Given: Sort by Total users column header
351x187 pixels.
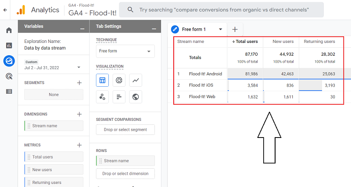Looking at the screenshot, I should pos(245,42).
